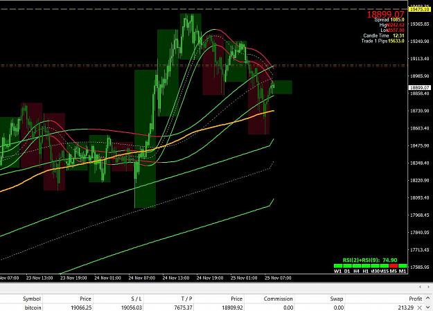Click the 17968.45 price axis label
This screenshot has width=433, height=311.
(x=419, y=215)
